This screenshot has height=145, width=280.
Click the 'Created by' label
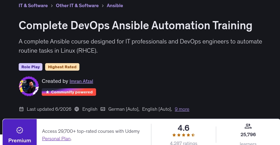pyautogui.click(x=55, y=81)
